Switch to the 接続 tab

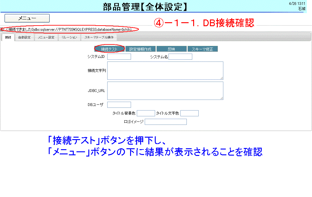click(8, 37)
